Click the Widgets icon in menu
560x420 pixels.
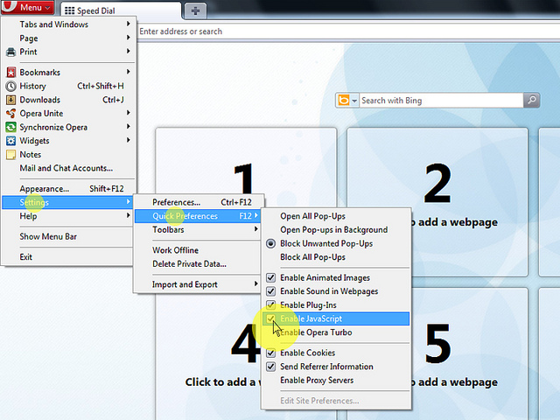11,141
